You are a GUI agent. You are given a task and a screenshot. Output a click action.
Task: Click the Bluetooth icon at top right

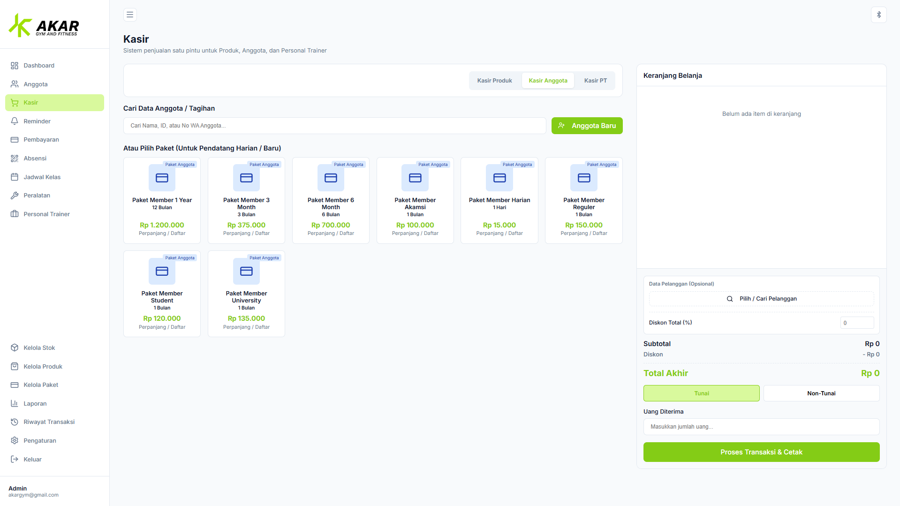click(x=878, y=15)
